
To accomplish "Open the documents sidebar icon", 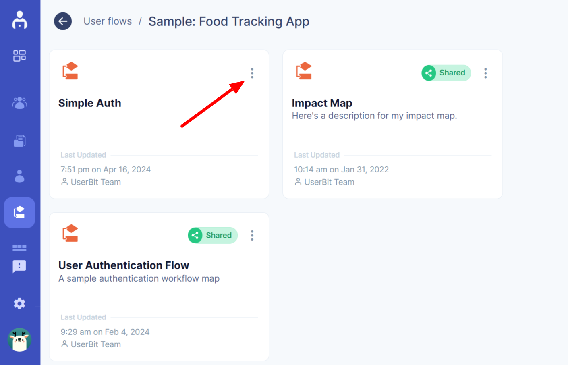I will click(x=19, y=141).
